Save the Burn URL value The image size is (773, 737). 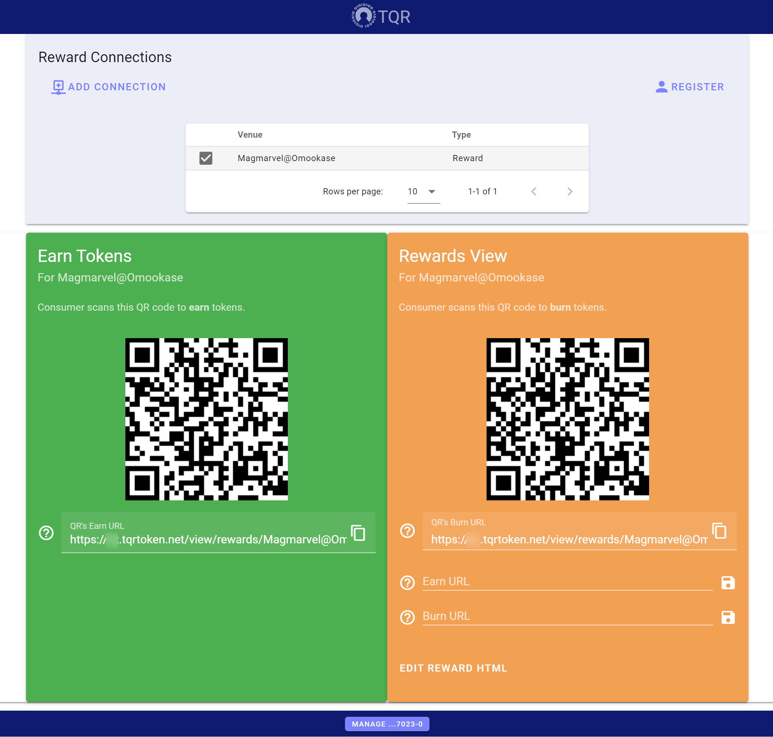click(x=728, y=617)
